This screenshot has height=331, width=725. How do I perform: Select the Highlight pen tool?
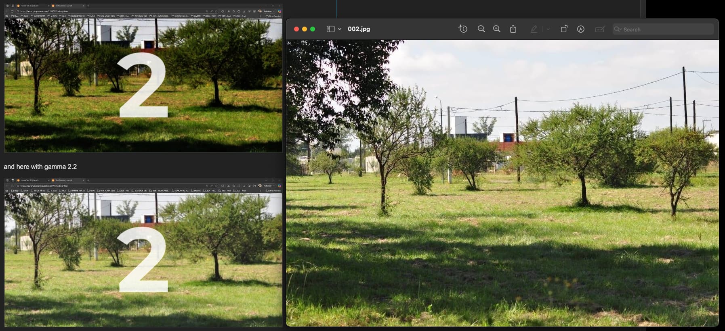click(534, 29)
